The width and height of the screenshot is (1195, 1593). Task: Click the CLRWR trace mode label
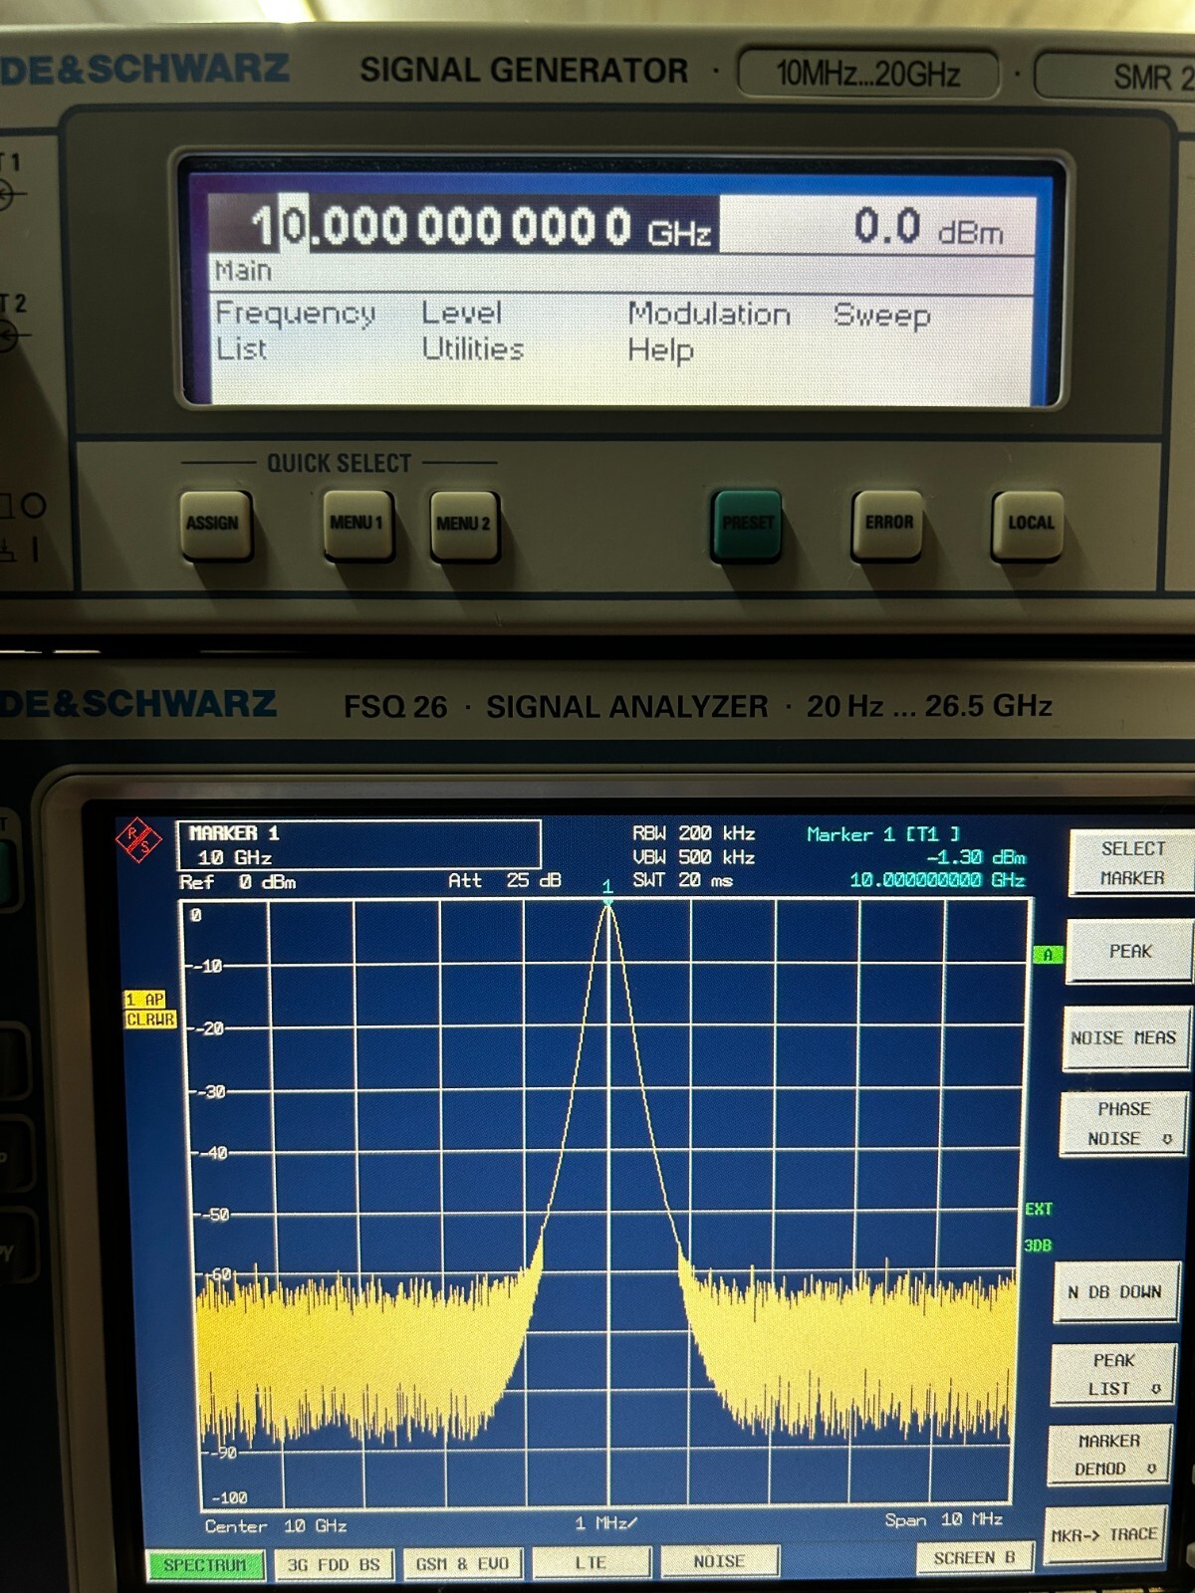click(150, 1020)
